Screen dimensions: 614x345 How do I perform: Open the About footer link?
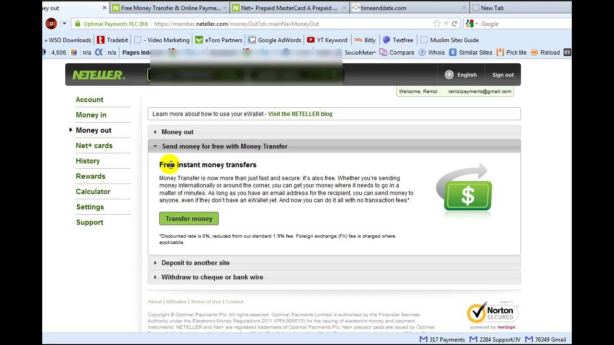tap(155, 302)
